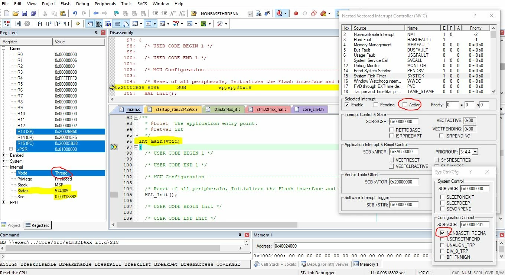Open the Configuration tools wrench icon
Screen dimensions: 505x275
220,23
